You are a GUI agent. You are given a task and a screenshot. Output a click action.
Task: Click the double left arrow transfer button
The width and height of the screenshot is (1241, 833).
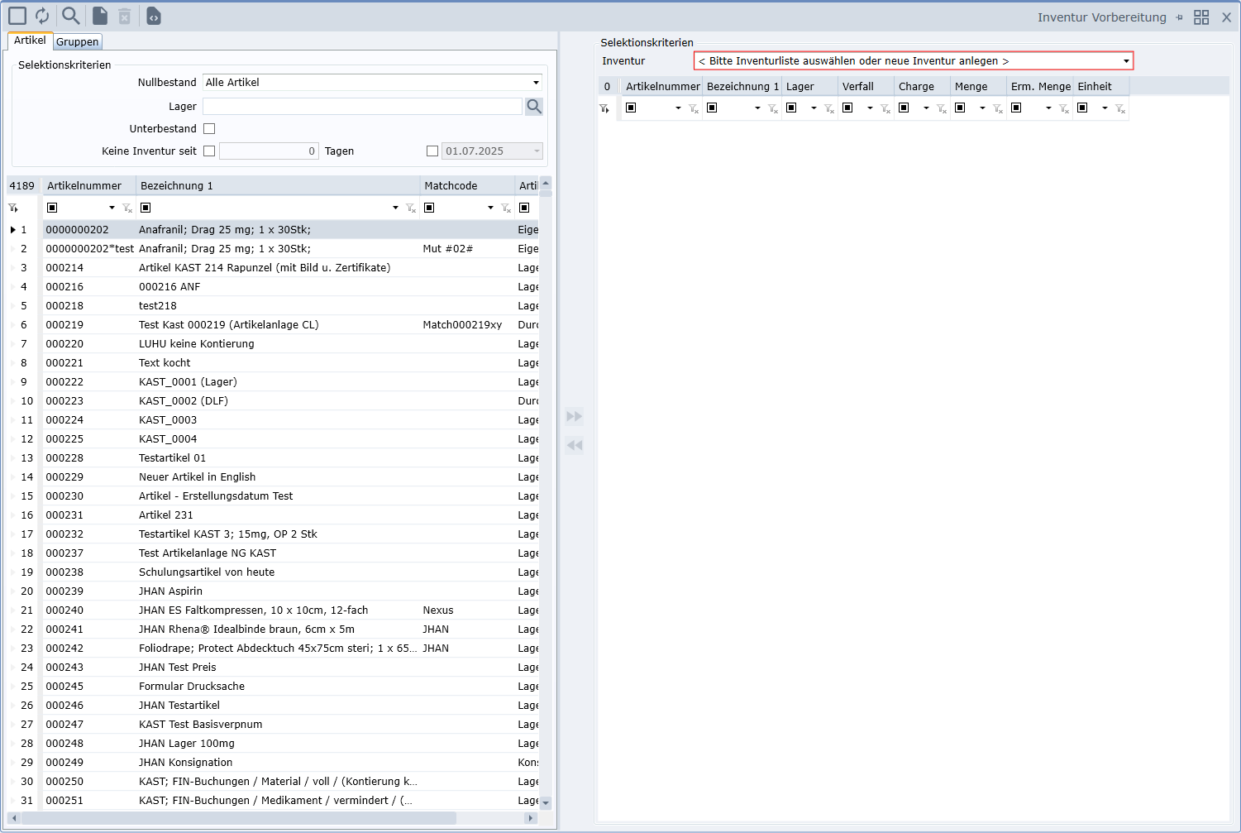pos(575,445)
